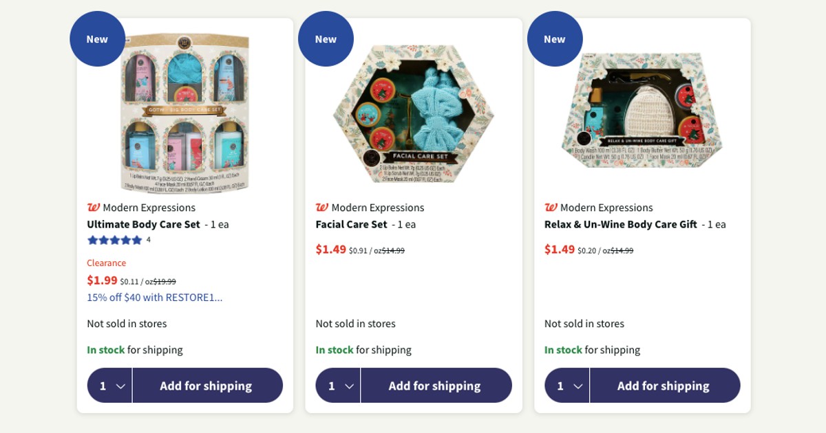Add Ultimate Body Care Set for shipping

pos(207,386)
